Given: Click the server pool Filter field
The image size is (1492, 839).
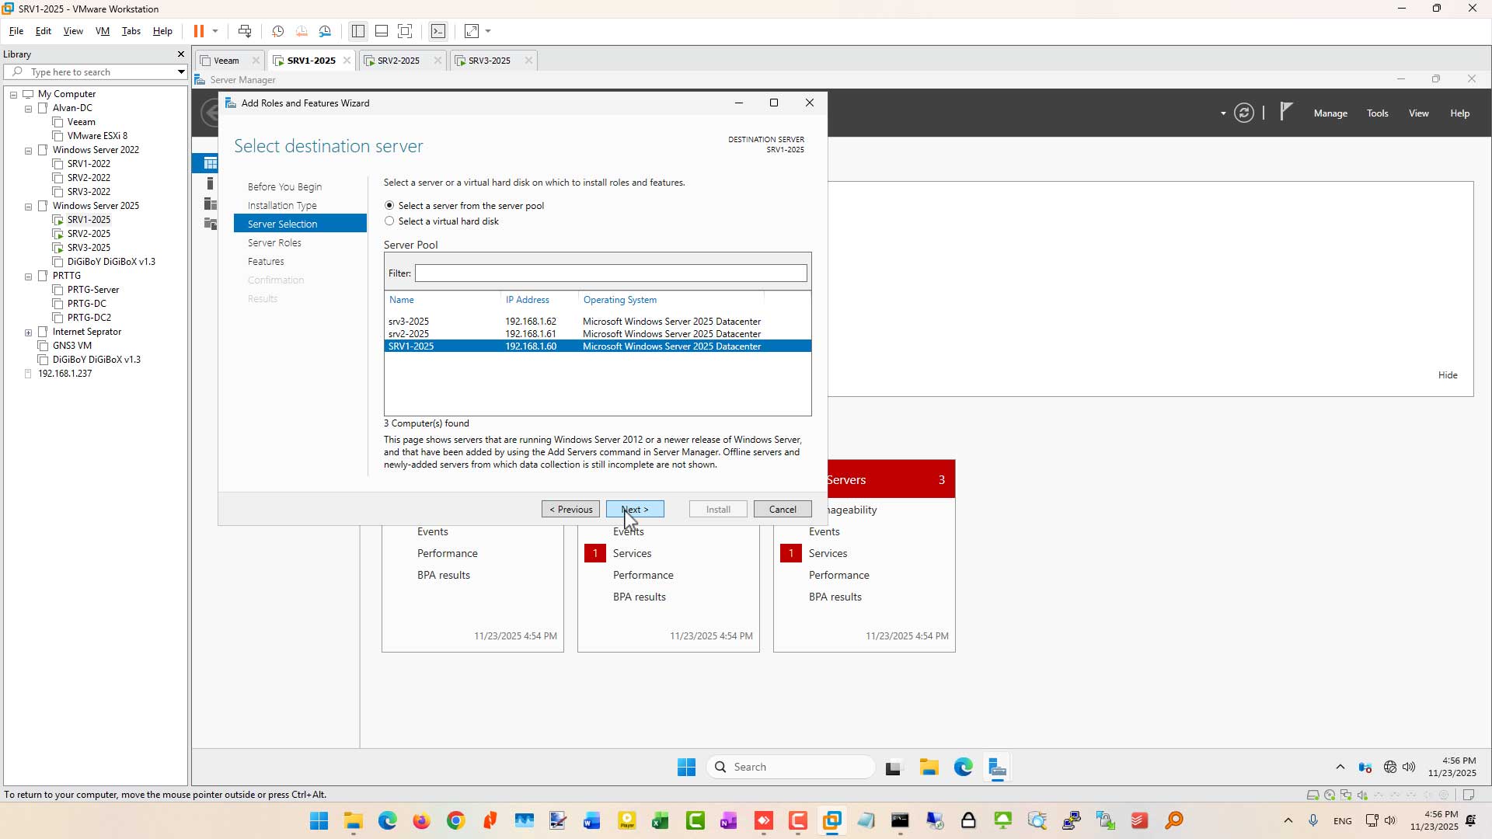Looking at the screenshot, I should point(611,273).
